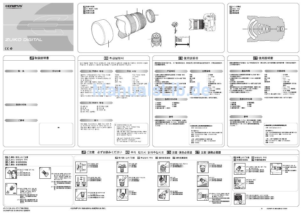
Task: Select the '各部の名称' header in JP panel
Action: point(21,105)
